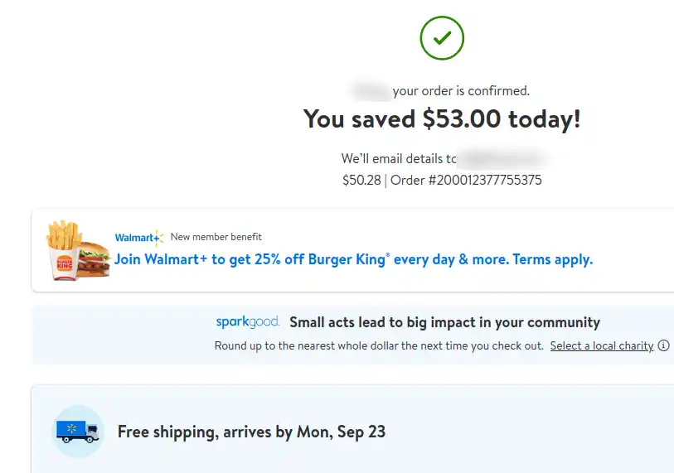Click the your order is confirmed text
The image size is (674, 473).
[x=461, y=91]
